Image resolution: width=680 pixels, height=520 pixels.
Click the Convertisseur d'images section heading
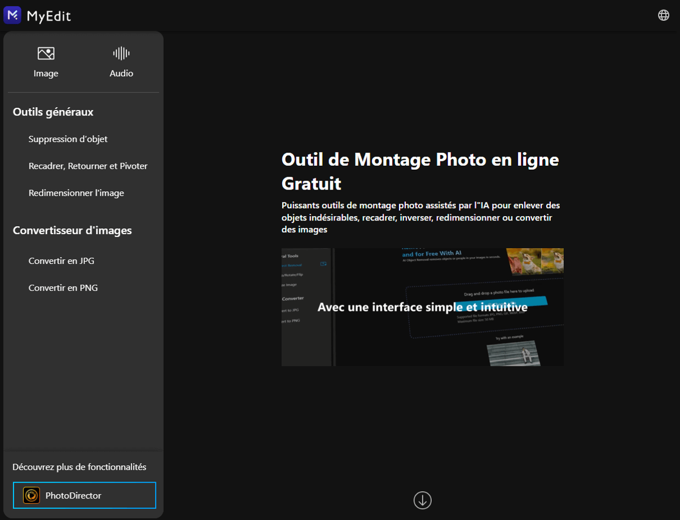[x=72, y=230]
